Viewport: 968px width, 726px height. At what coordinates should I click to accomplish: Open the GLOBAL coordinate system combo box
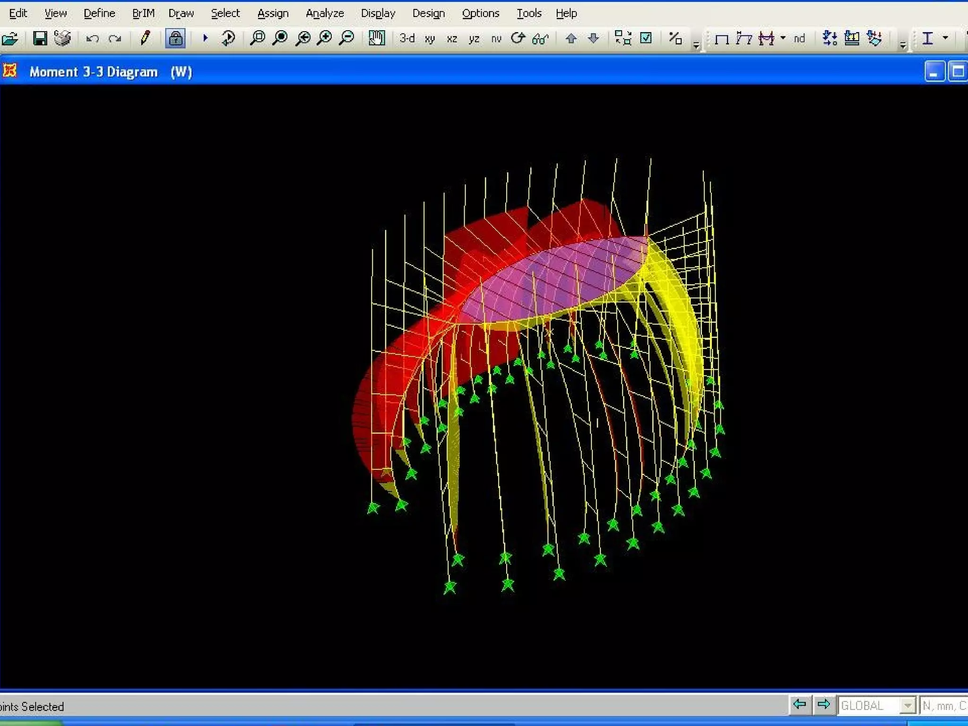click(x=907, y=706)
